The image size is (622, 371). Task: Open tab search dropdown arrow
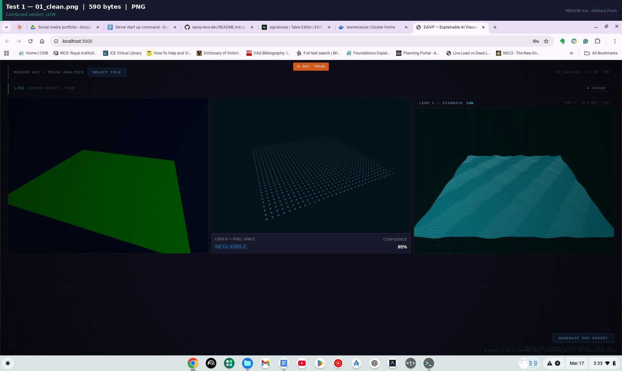pyautogui.click(x=6, y=27)
